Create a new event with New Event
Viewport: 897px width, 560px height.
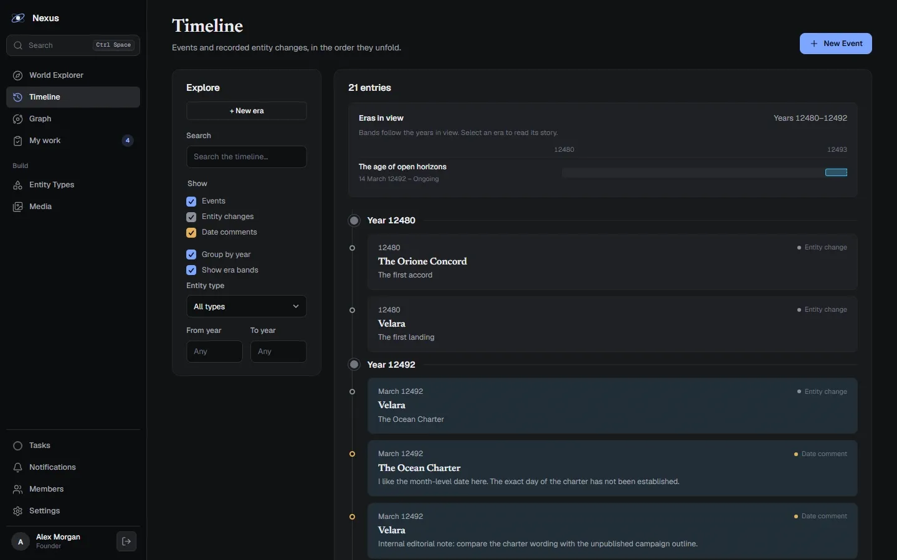[x=836, y=44]
